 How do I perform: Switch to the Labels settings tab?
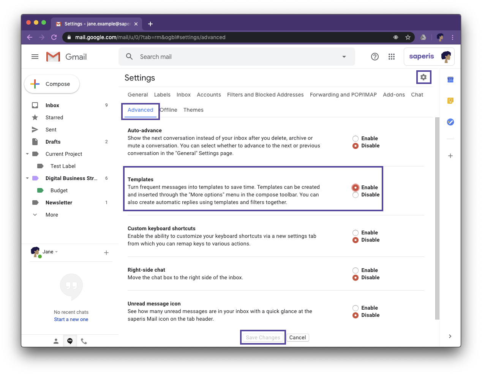click(x=162, y=95)
